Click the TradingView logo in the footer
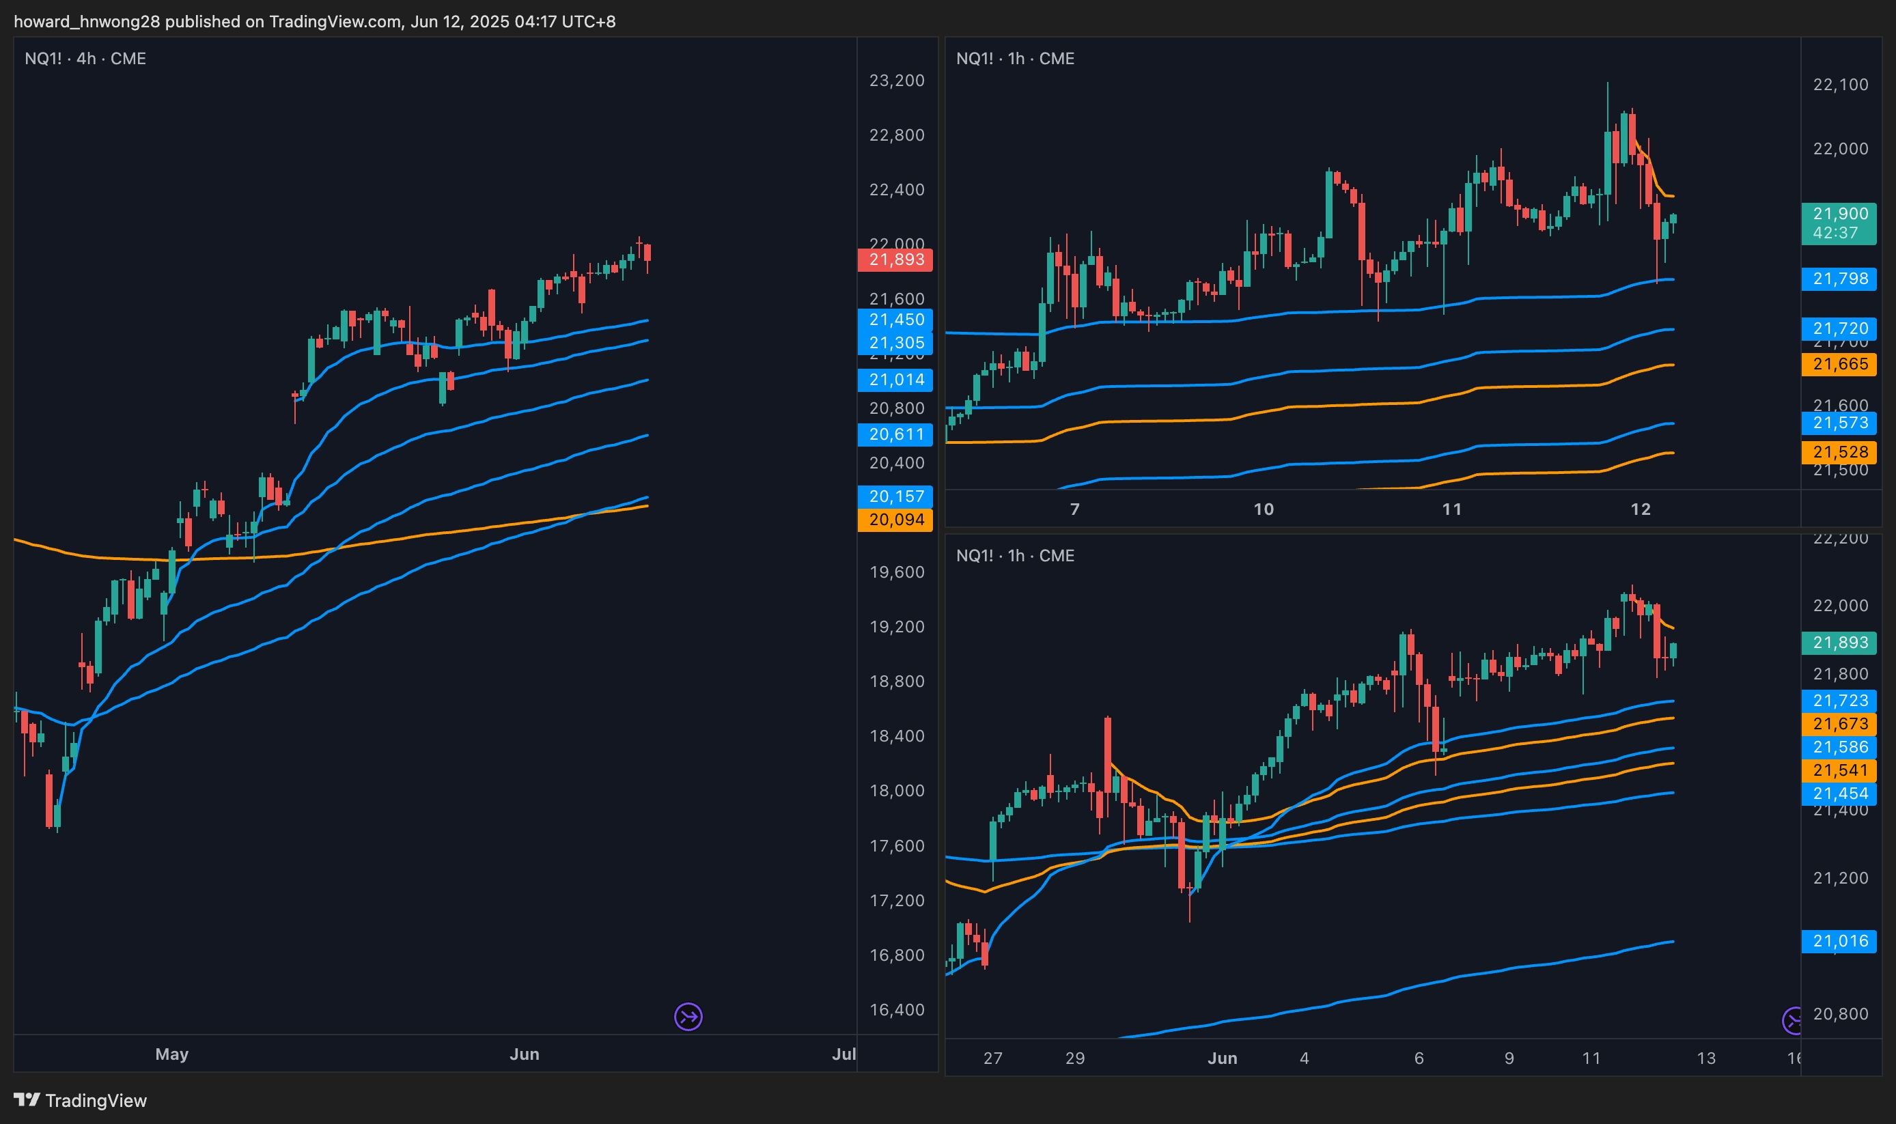This screenshot has height=1124, width=1896. [x=81, y=1100]
